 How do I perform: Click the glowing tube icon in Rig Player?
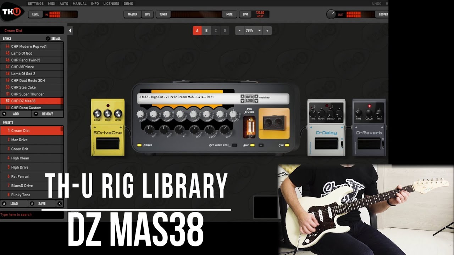[249, 127]
